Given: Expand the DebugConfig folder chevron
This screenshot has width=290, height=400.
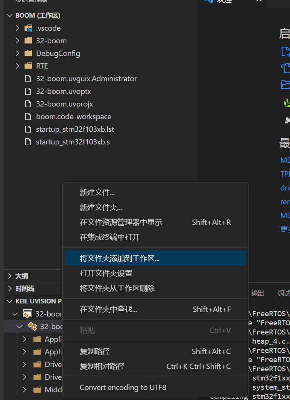Looking at the screenshot, I should point(17,53).
